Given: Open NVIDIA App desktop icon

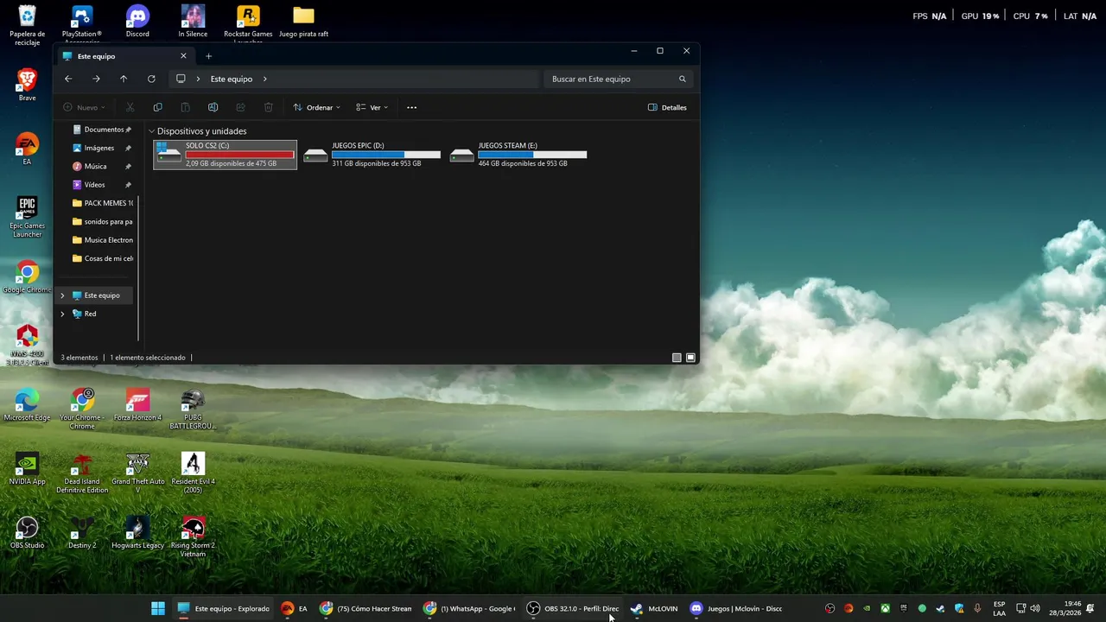Looking at the screenshot, I should pos(27,469).
